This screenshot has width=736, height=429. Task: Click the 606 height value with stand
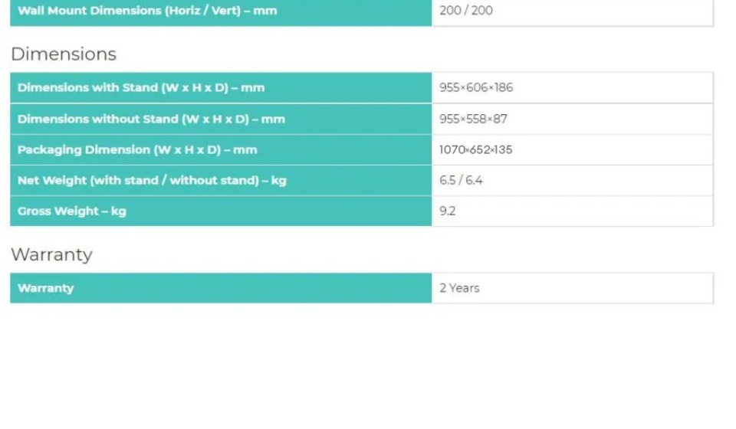477,87
